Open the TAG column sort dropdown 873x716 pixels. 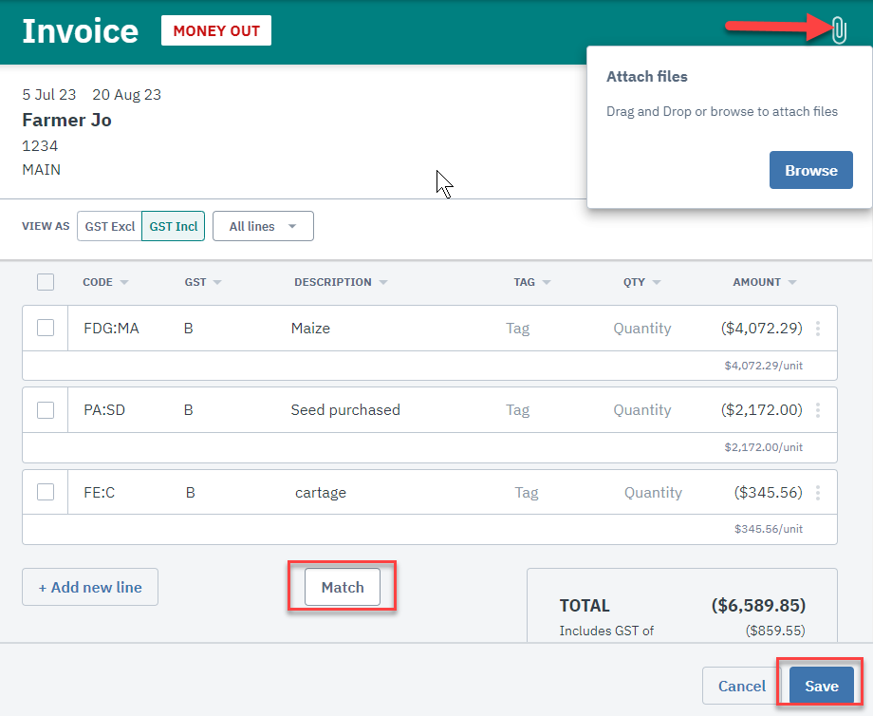tap(531, 282)
